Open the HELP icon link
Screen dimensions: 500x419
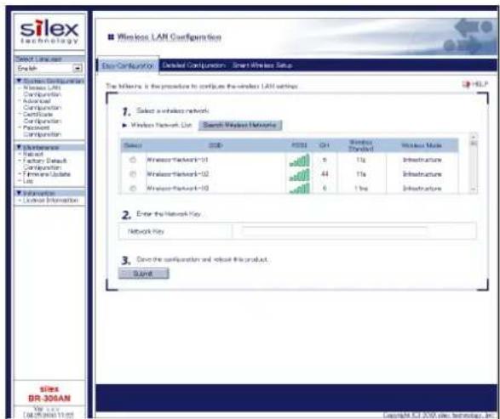click(475, 84)
